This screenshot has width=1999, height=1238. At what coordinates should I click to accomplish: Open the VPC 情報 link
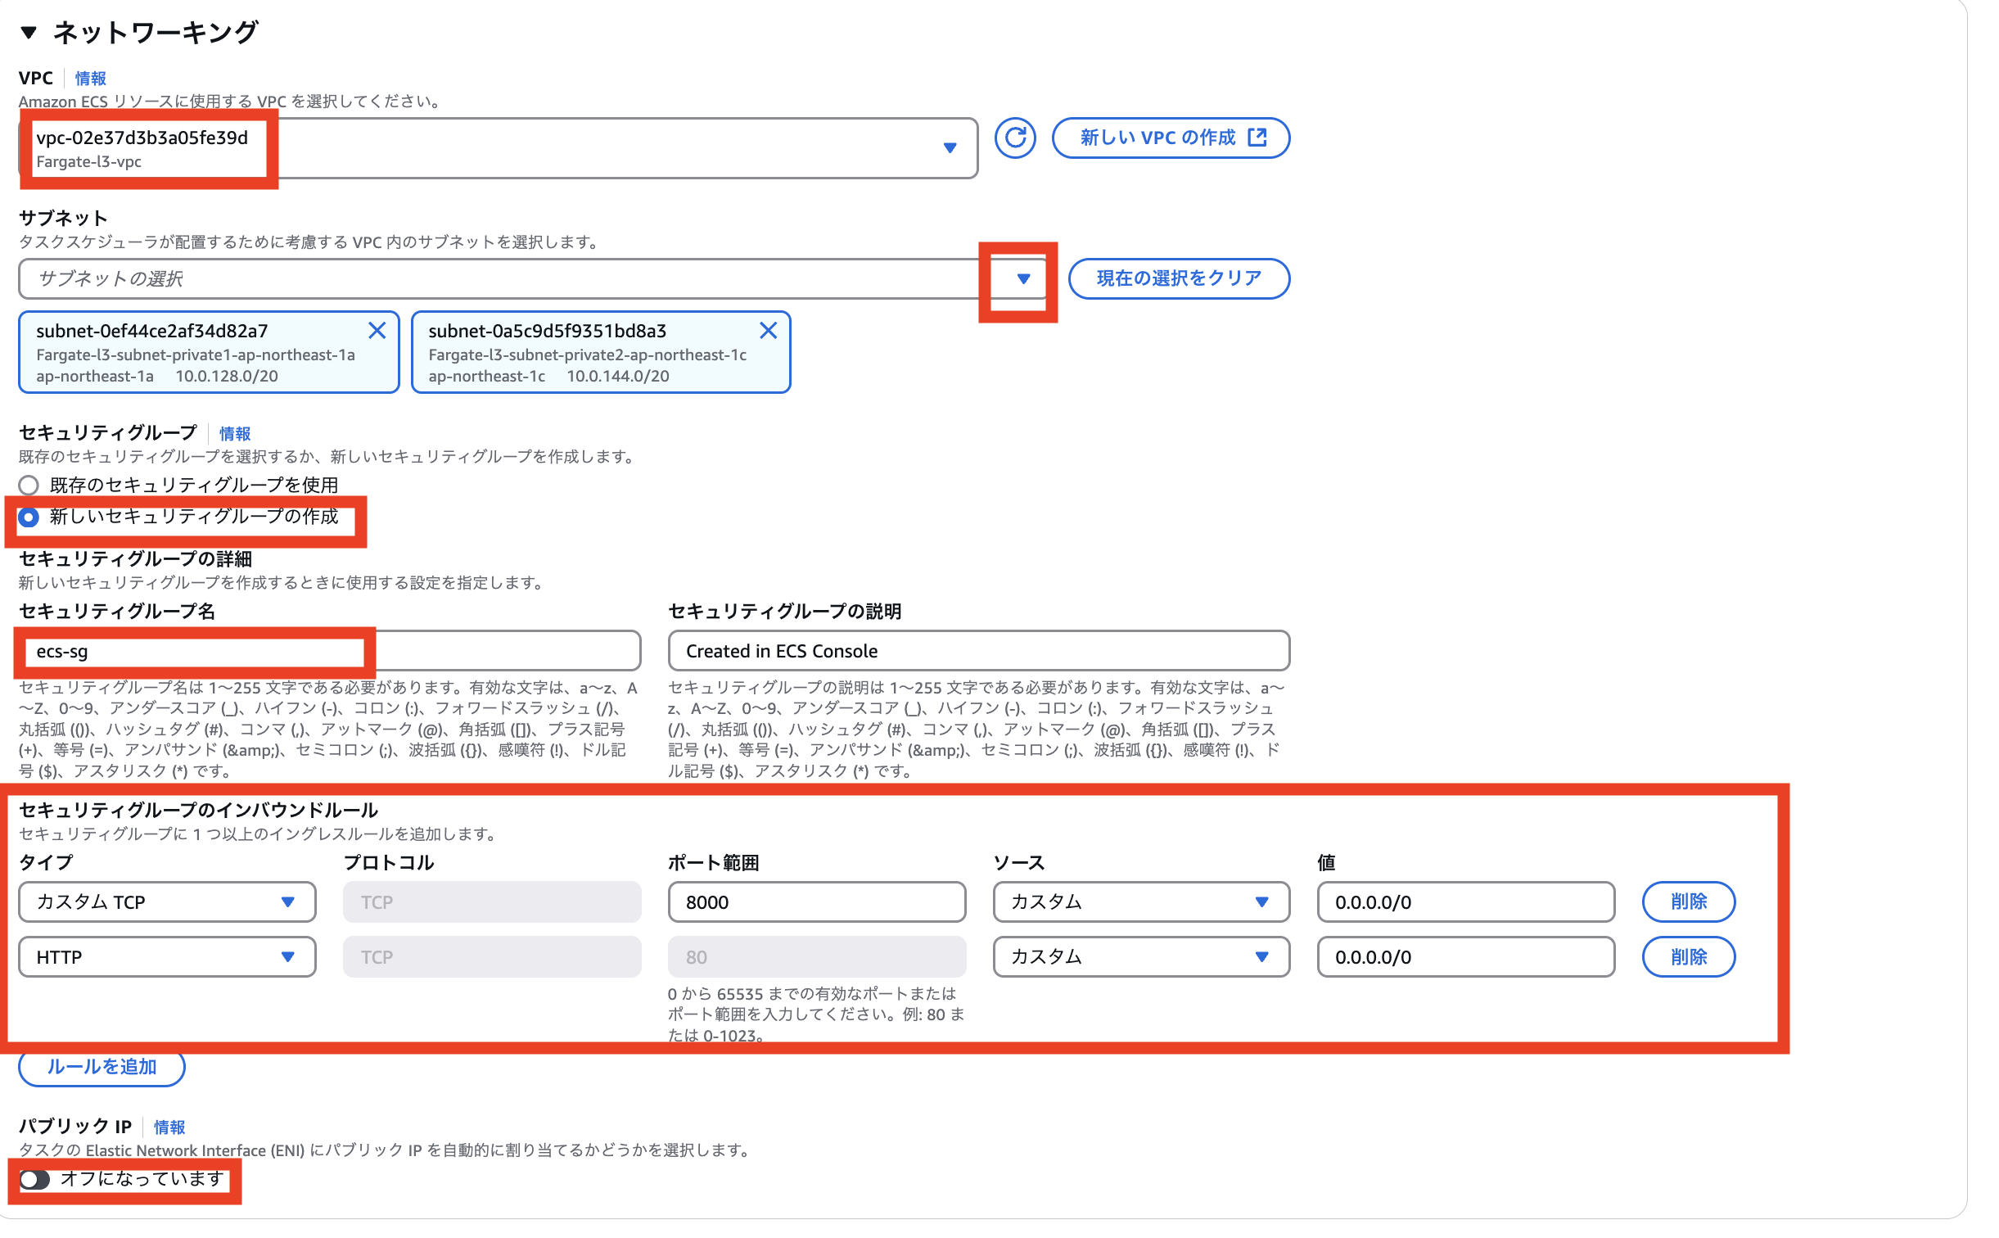(x=90, y=78)
